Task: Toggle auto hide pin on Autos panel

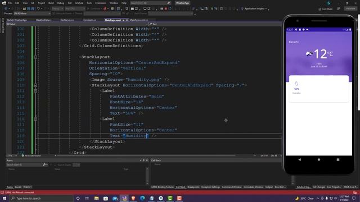Action: tap(144, 160)
